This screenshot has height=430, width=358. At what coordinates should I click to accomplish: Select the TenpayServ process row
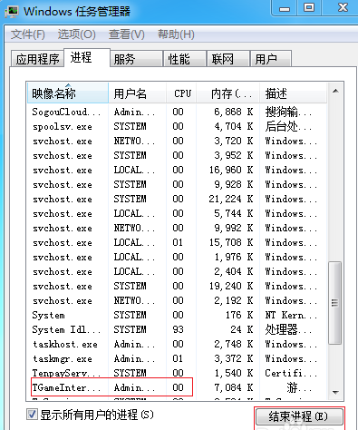point(177,373)
